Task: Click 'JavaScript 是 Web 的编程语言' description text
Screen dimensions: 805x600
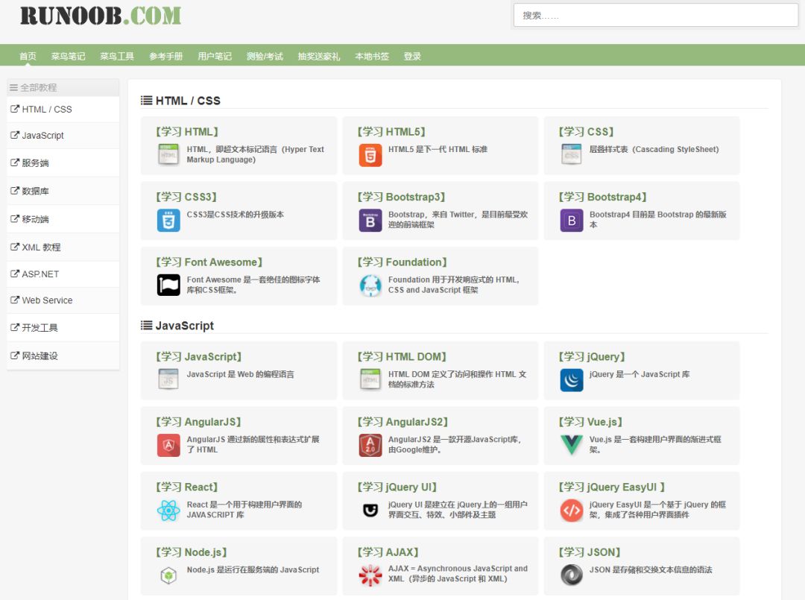Action: click(x=240, y=374)
